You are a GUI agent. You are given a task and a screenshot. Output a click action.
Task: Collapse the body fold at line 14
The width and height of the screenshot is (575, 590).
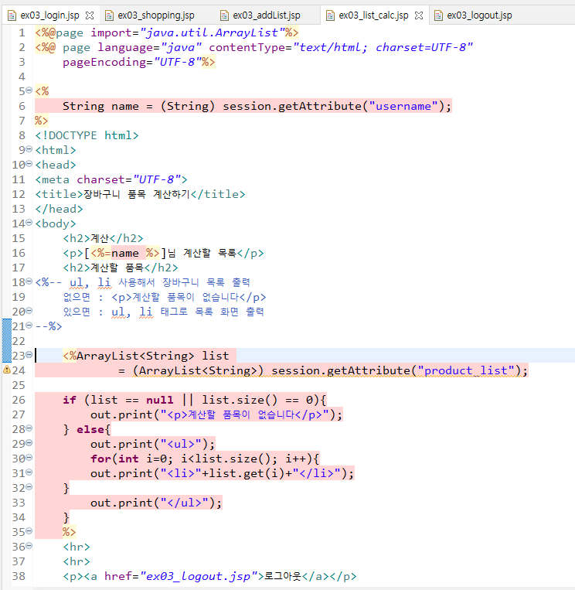[29, 223]
